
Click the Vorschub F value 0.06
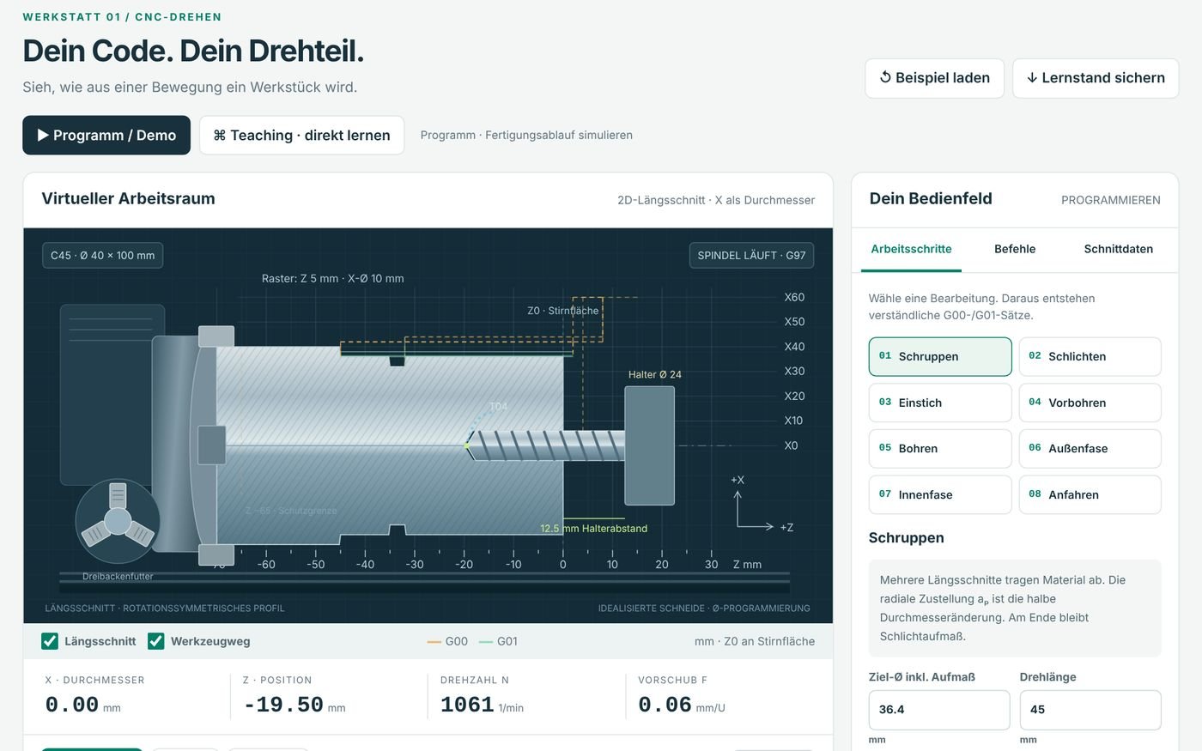point(665,705)
